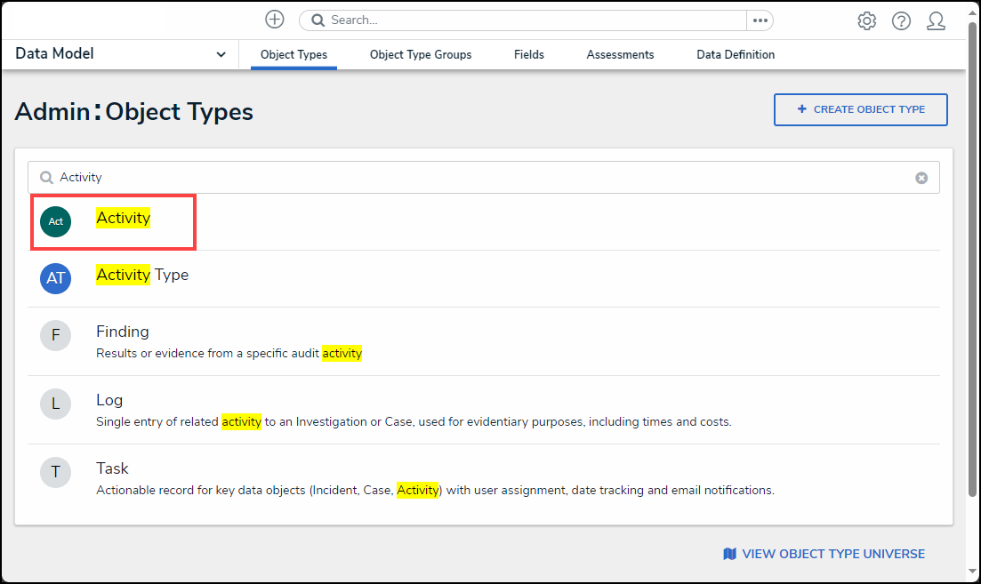Screen dimensions: 981x584
Task: Click the blue AT avatar icon
Action: pos(55,278)
